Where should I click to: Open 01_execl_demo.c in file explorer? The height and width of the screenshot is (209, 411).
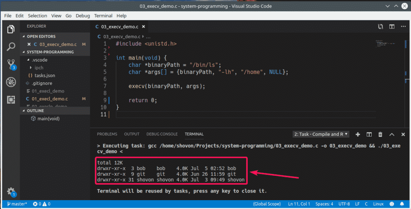(49, 98)
